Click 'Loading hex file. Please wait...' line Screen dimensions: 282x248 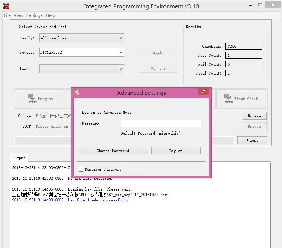(x=74, y=189)
